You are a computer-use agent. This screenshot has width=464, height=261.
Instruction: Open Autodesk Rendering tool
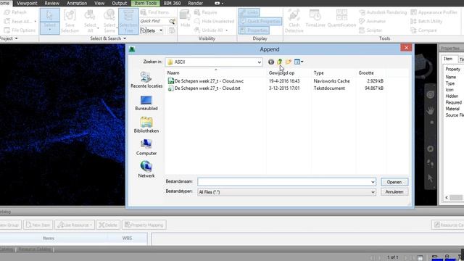(x=383, y=12)
